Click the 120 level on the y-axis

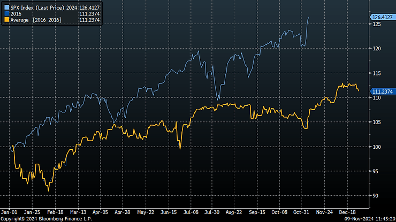[x=376, y=49]
